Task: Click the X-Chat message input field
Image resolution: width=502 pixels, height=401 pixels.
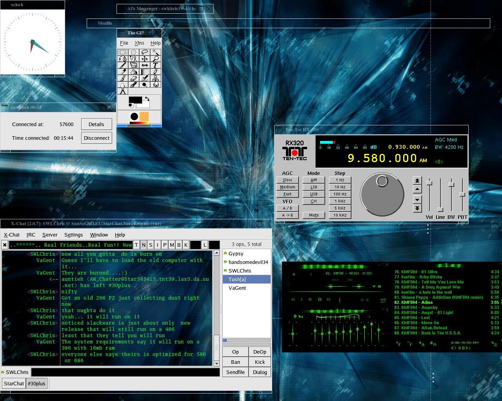Action: click(125, 372)
